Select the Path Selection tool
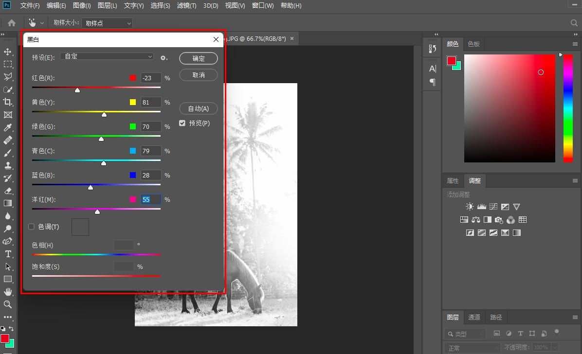The height and width of the screenshot is (354, 582). click(8, 267)
